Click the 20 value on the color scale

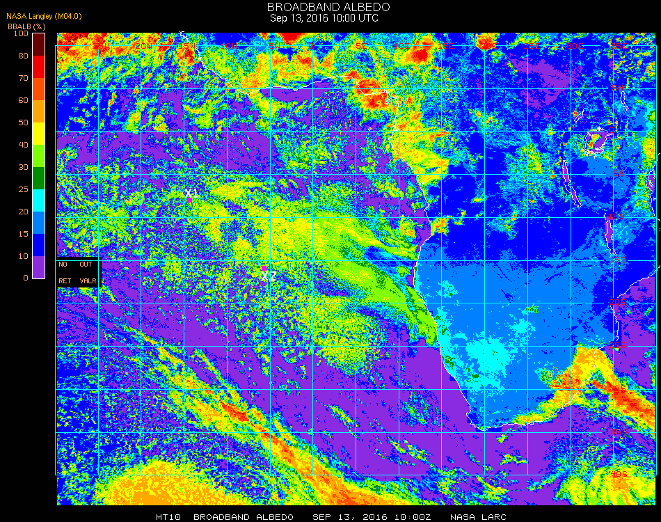point(23,212)
